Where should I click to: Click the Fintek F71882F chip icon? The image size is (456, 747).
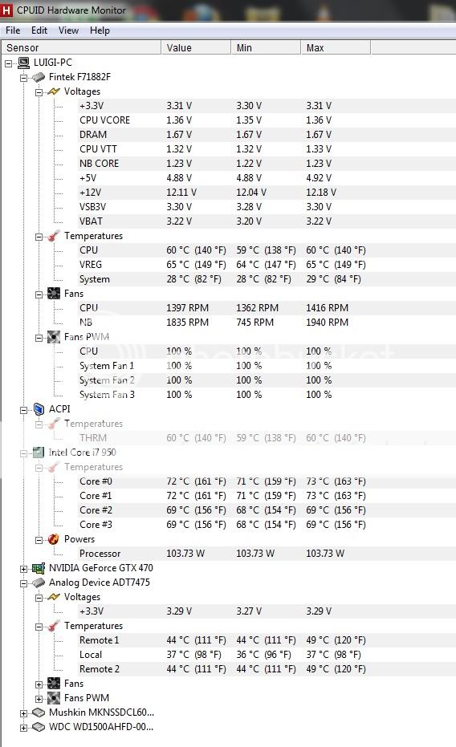tap(38, 77)
